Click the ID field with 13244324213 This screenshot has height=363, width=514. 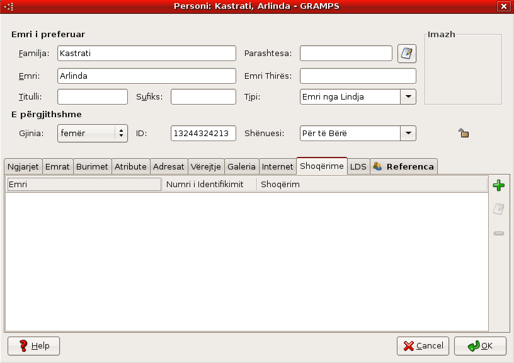[x=203, y=133]
